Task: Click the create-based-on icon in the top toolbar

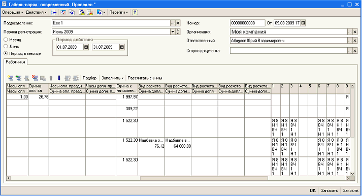Action: pyautogui.click(x=100, y=13)
